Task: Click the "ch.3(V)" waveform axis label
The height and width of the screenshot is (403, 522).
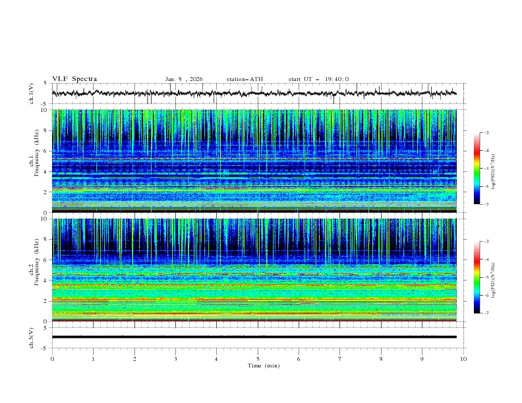Action: 32,337
